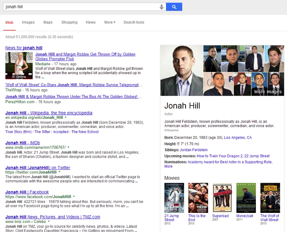Click the Superbad movie poster
This screenshot has height=232, width=287.
coord(222,198)
